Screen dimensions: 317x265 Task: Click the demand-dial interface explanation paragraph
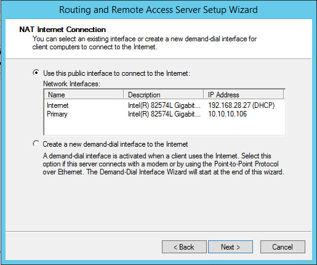[164, 164]
